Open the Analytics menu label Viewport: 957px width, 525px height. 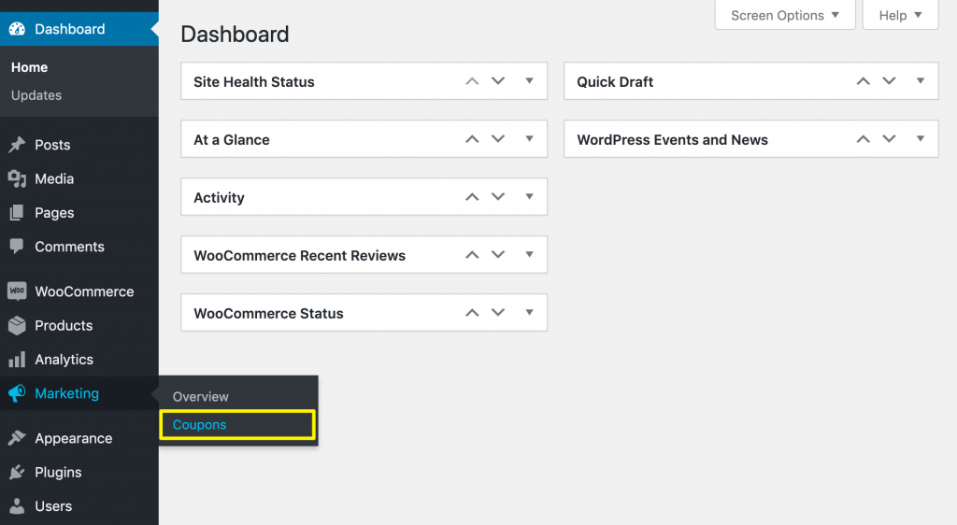click(64, 360)
